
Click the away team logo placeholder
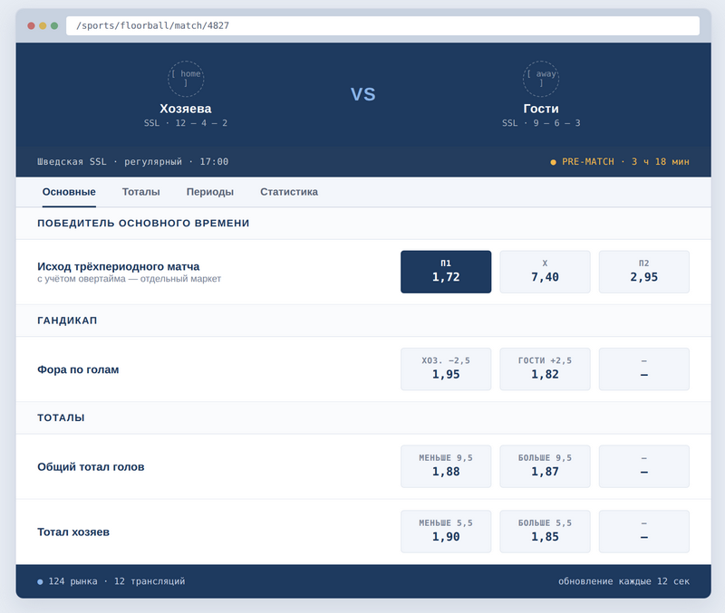(540, 79)
